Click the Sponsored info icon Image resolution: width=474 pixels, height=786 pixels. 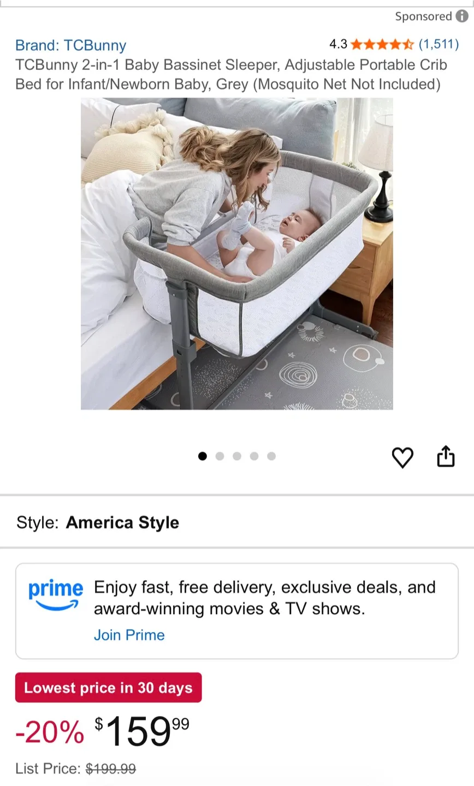[462, 16]
